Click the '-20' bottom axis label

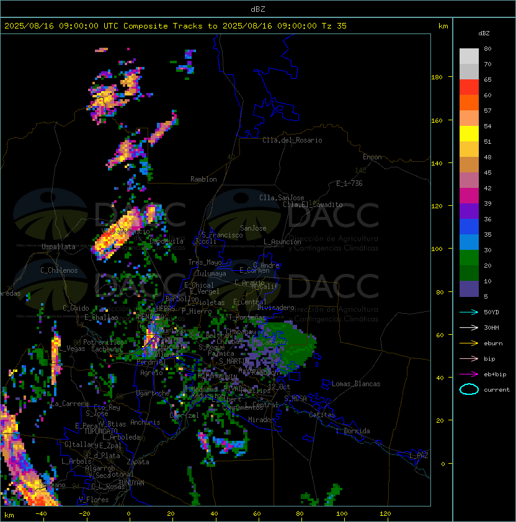(84, 514)
